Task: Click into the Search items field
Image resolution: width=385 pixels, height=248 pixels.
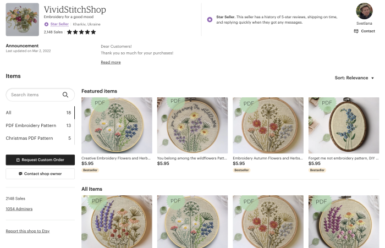Action: point(33,95)
